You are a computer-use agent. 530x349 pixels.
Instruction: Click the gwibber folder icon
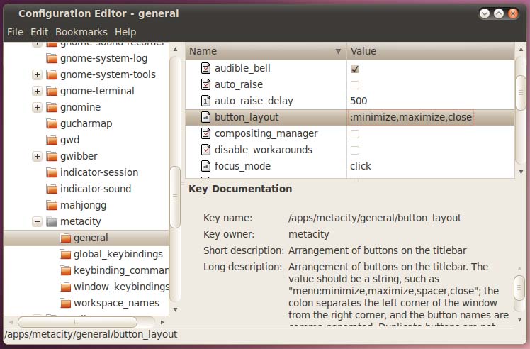(x=52, y=156)
